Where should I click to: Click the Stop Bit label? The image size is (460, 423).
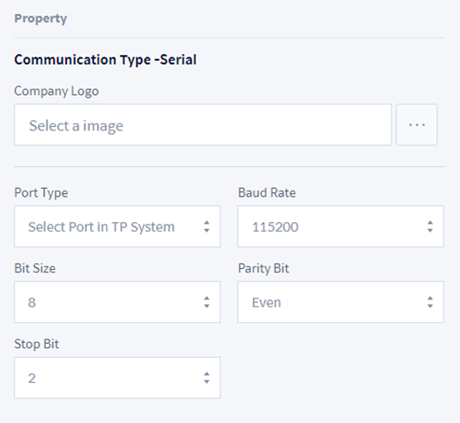[x=37, y=345]
